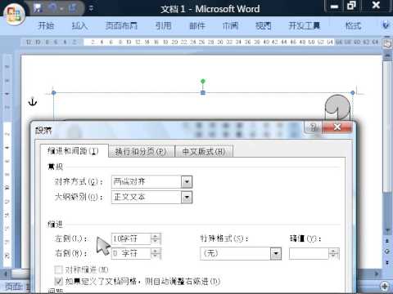Click the Previous Page browse button

[x=387, y=241]
